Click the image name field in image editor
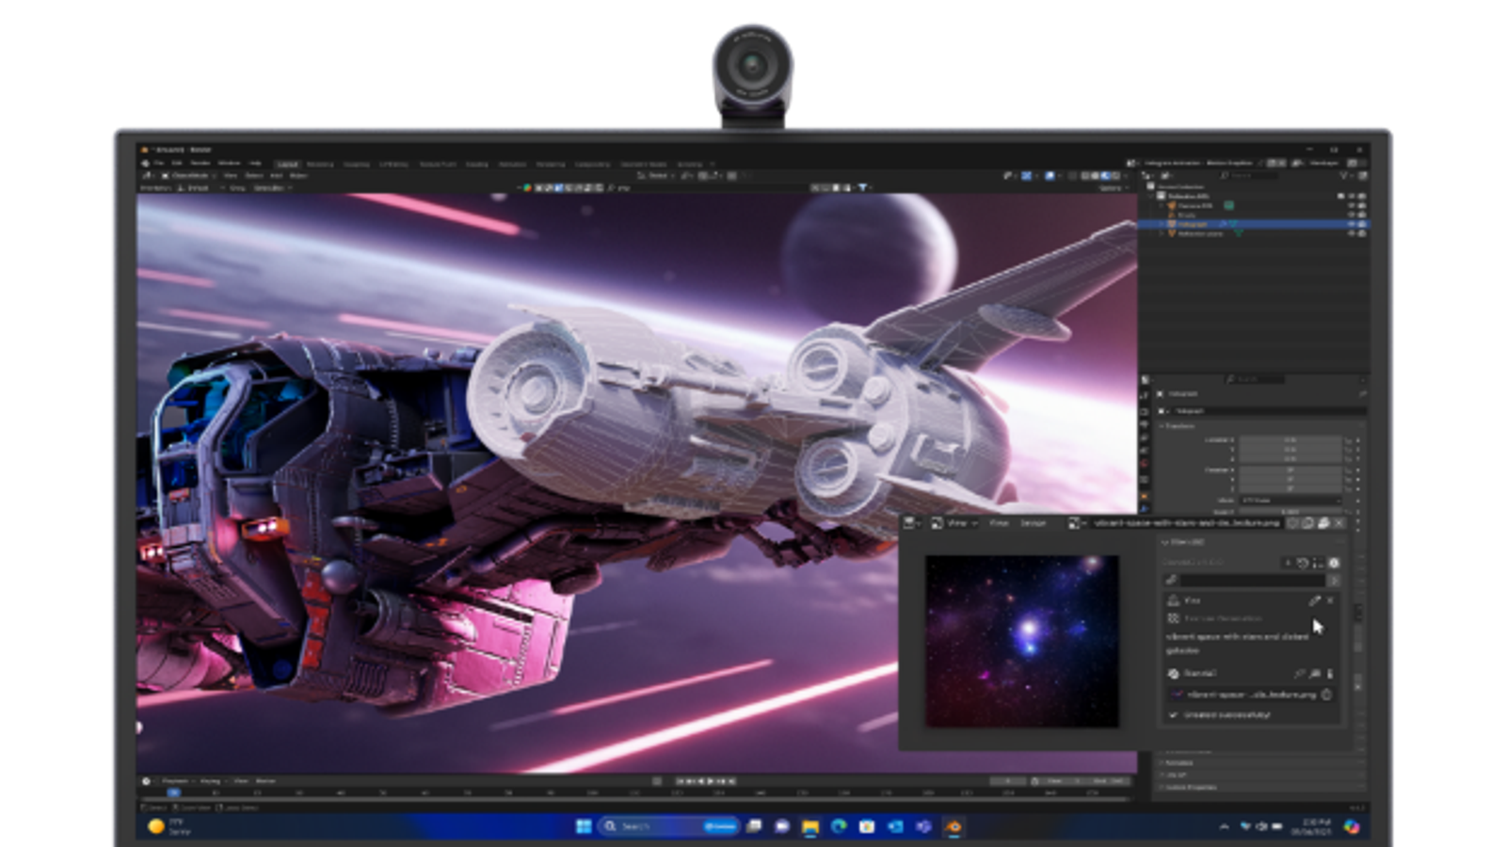 click(1187, 522)
